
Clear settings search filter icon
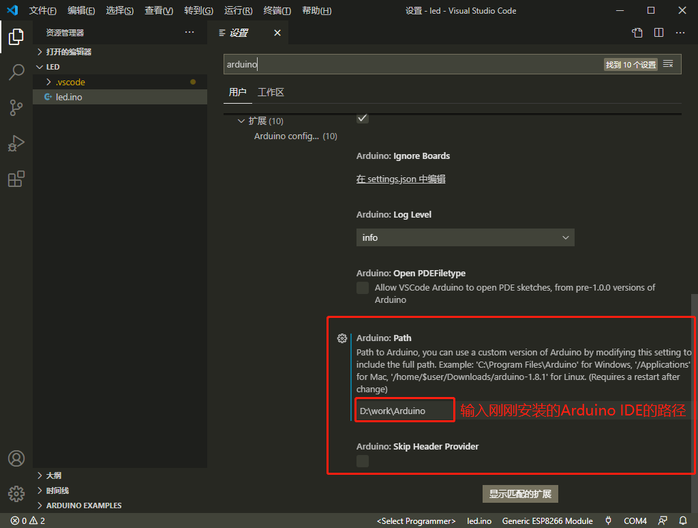[x=668, y=64]
